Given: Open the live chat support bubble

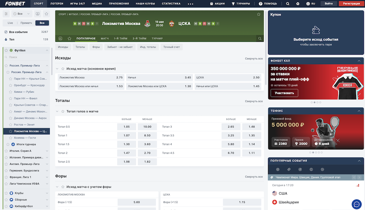Looking at the screenshot, I should (356, 204).
